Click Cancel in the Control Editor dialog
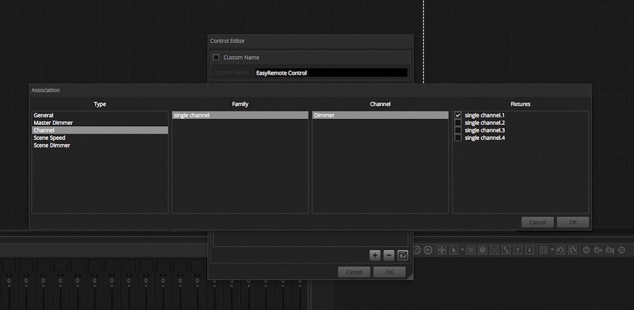 pyautogui.click(x=354, y=272)
